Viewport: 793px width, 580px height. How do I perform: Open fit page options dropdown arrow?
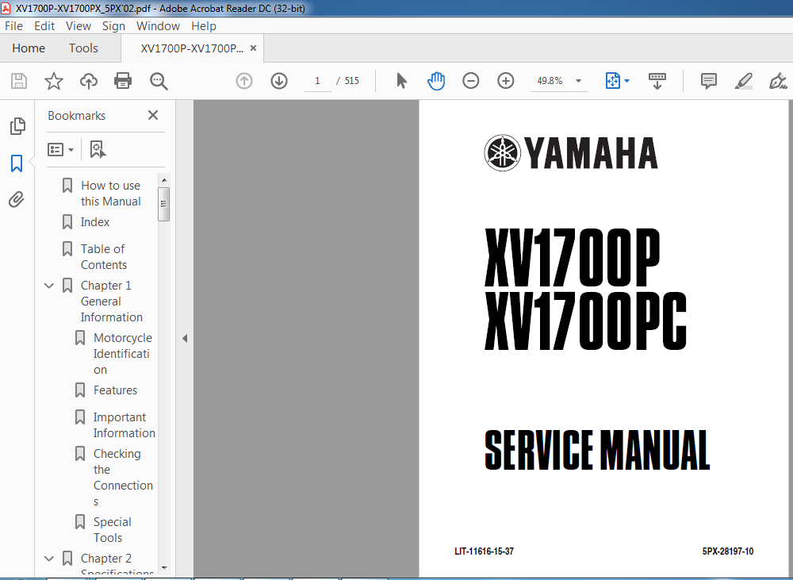[x=627, y=81]
